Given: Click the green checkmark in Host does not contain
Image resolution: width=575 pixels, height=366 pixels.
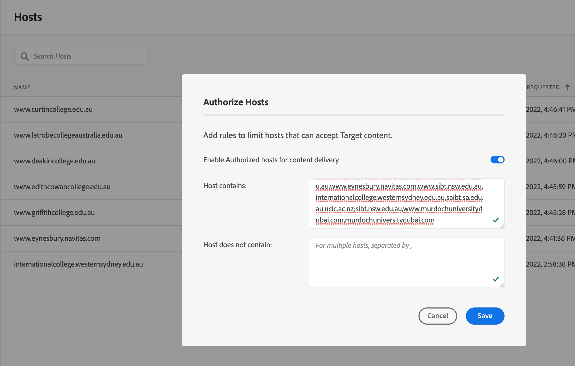Looking at the screenshot, I should [x=496, y=279].
